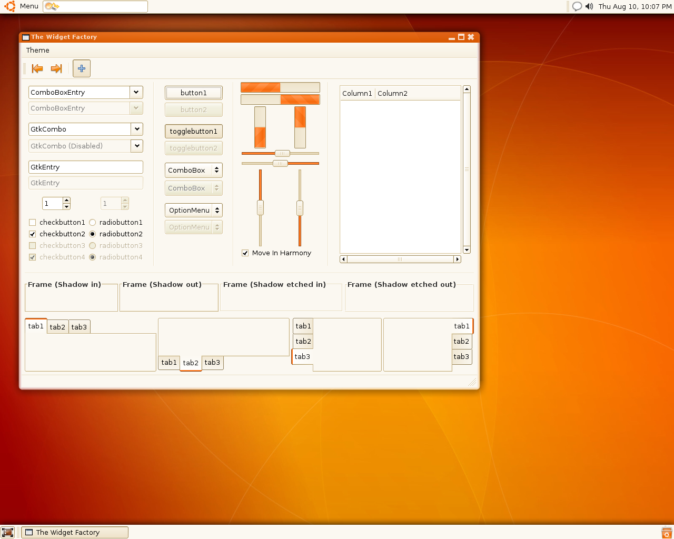Image resolution: width=674 pixels, height=539 pixels.
Task: Click into the enabled GtkEntry field
Action: coord(86,167)
